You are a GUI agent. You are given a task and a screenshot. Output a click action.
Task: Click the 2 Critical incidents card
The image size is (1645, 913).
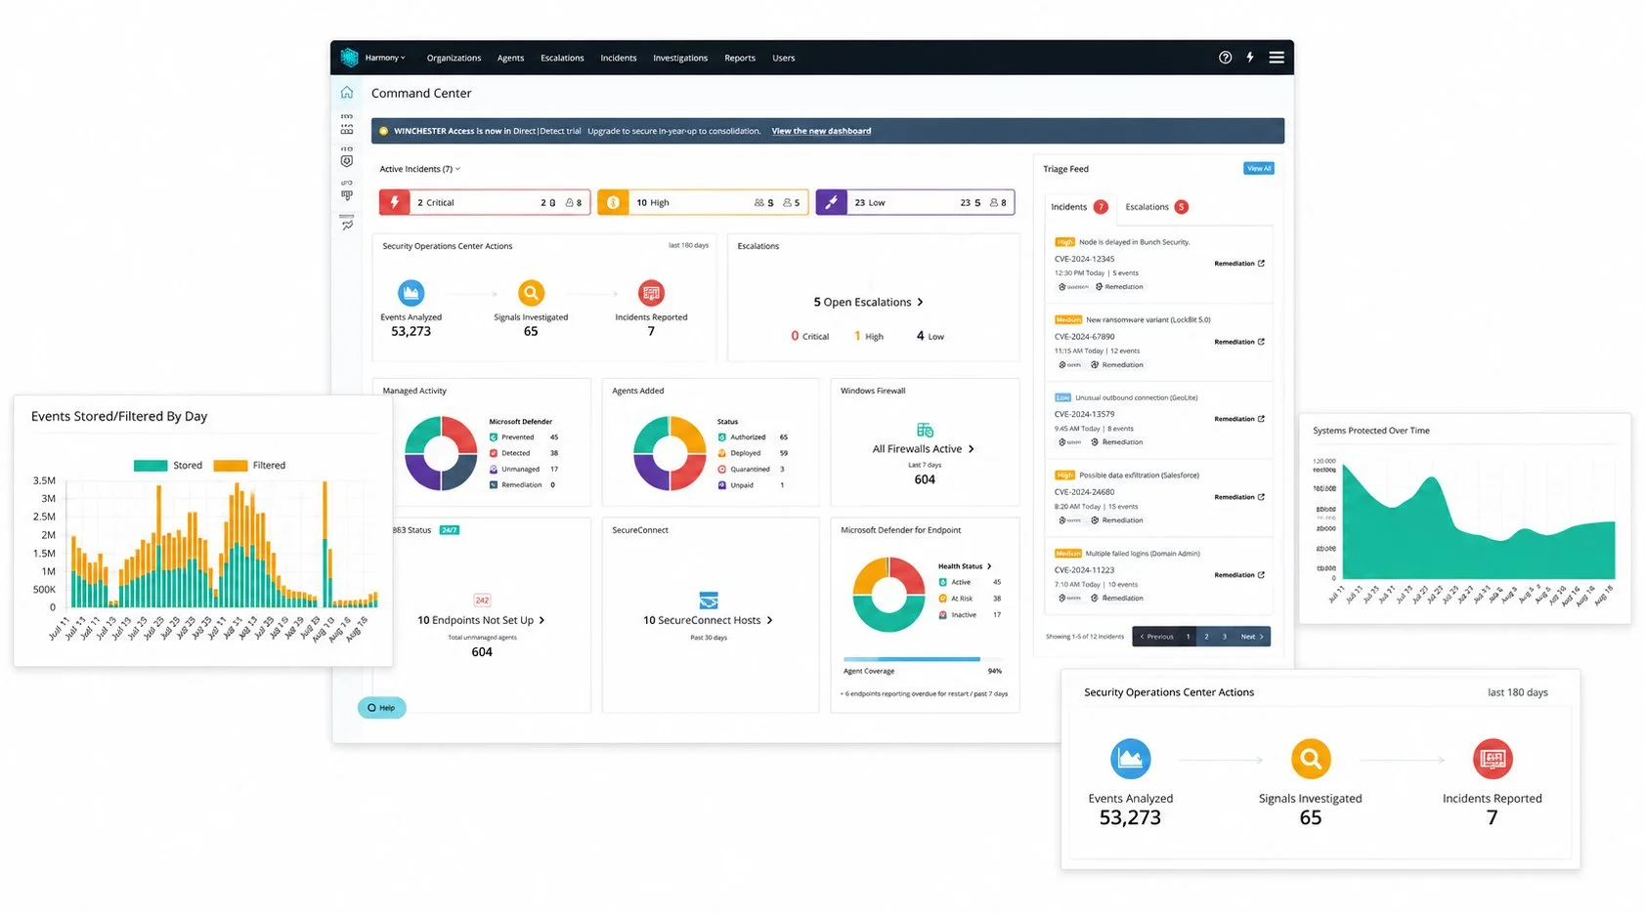click(x=485, y=202)
